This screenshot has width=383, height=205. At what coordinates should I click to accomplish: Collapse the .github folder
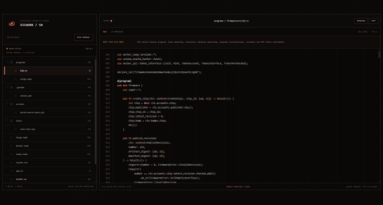[x=7, y=87]
